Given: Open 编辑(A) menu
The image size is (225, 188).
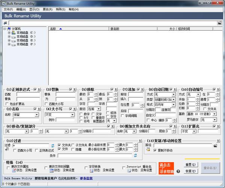Looking at the screenshot, I should [x=21, y=9].
